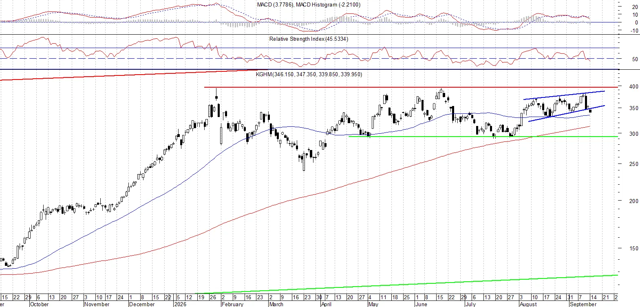
Task: Select the February month label
Action: click(232, 304)
